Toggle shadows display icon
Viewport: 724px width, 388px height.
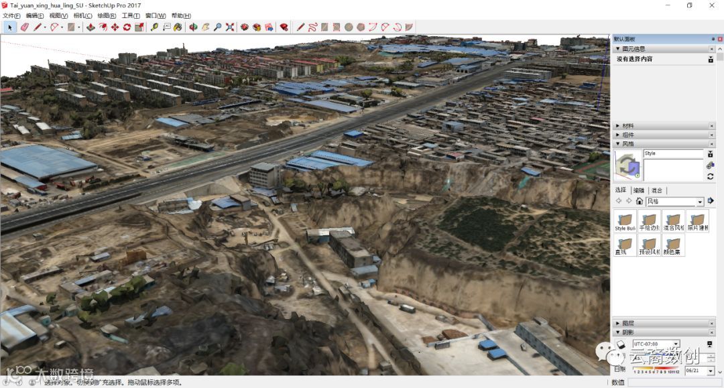[x=621, y=344]
